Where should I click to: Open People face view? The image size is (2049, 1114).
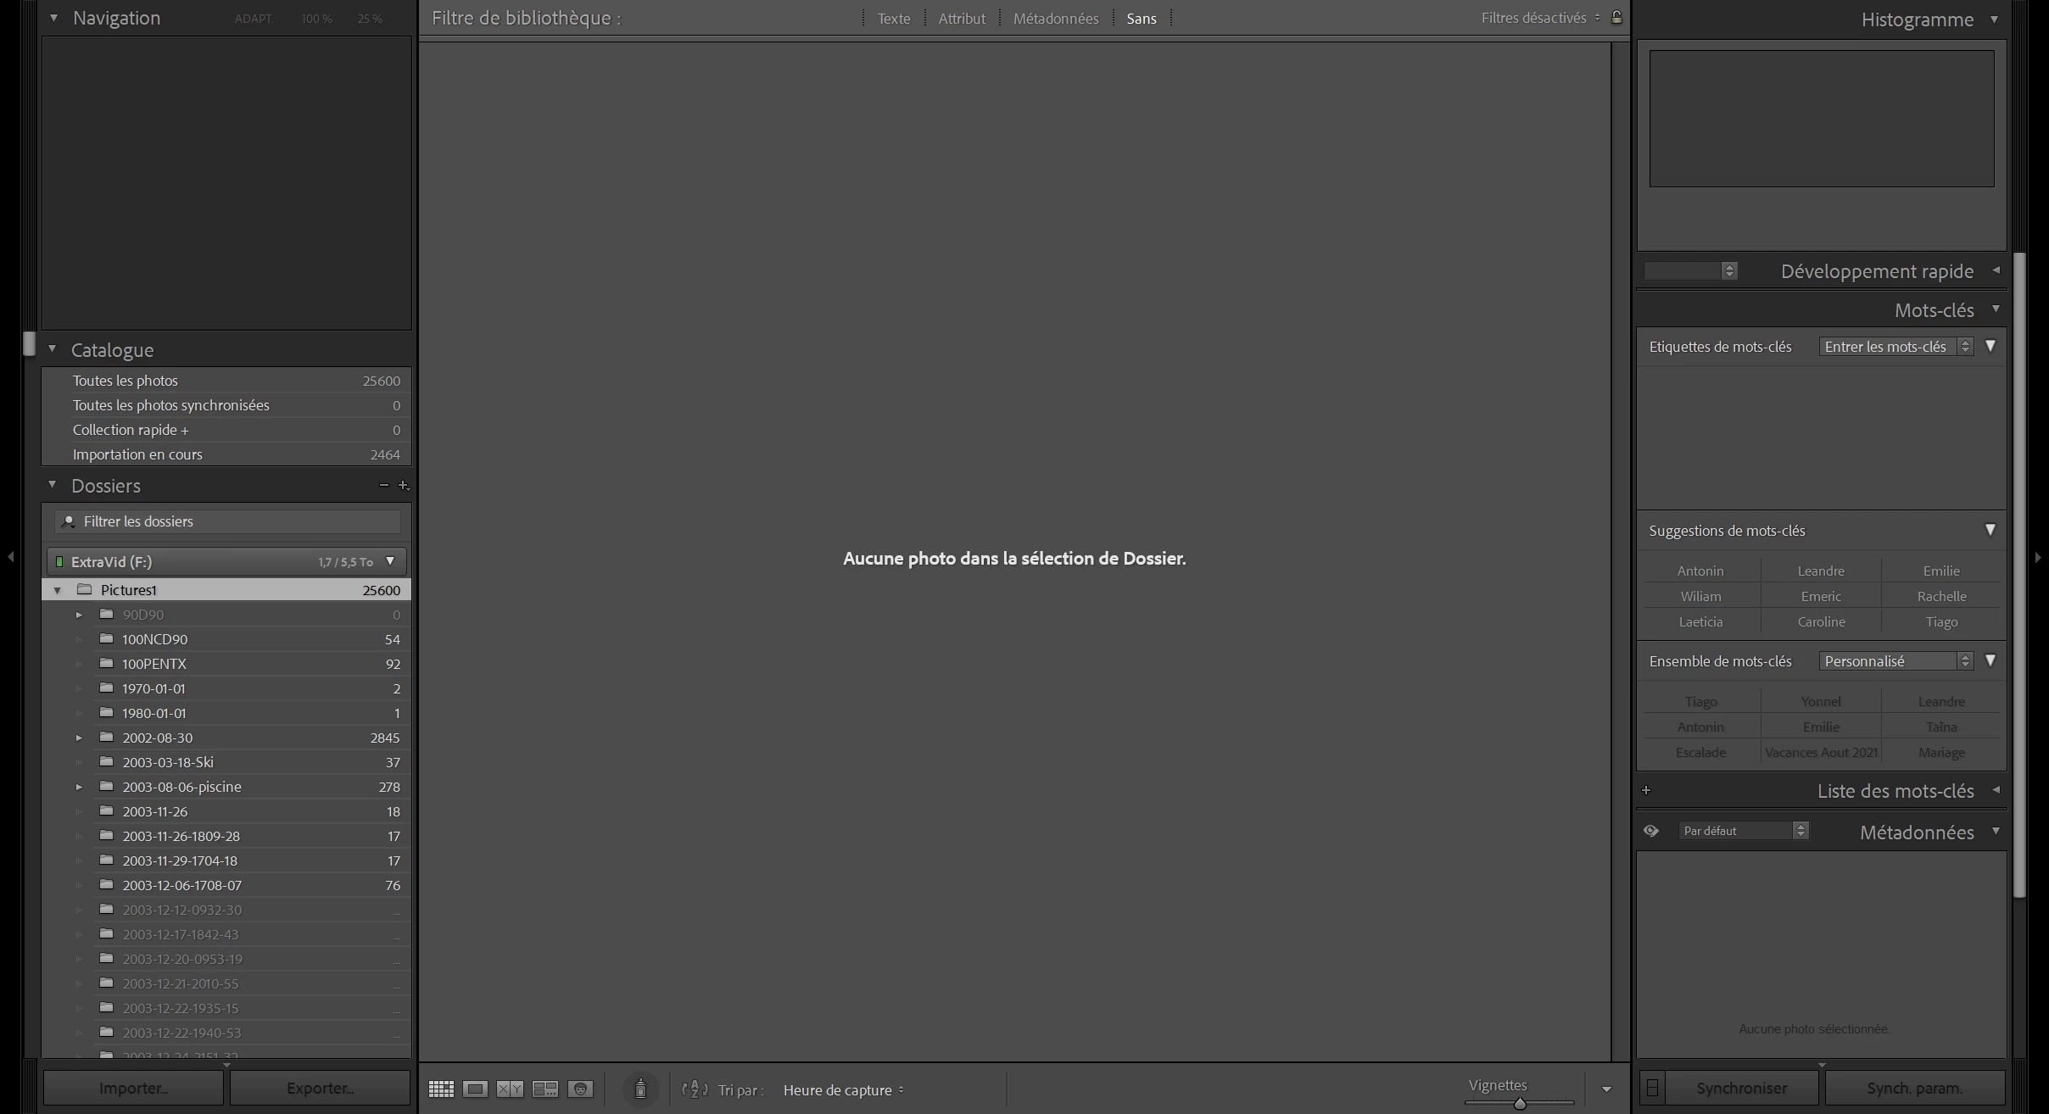click(x=580, y=1089)
